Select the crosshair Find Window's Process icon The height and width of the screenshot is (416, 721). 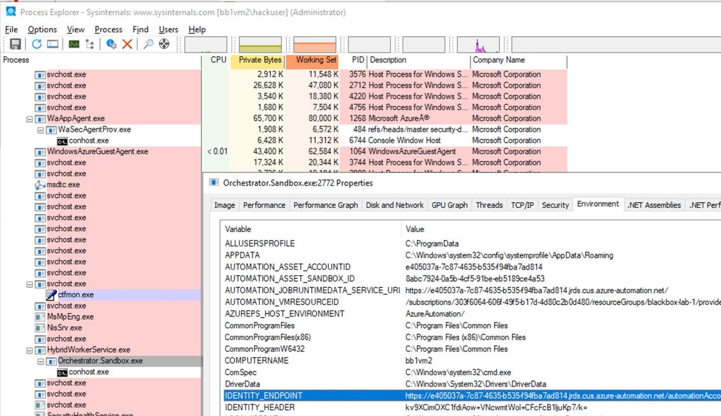(x=164, y=44)
